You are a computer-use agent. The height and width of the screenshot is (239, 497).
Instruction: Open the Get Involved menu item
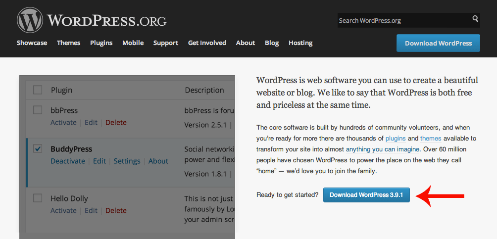tap(207, 43)
